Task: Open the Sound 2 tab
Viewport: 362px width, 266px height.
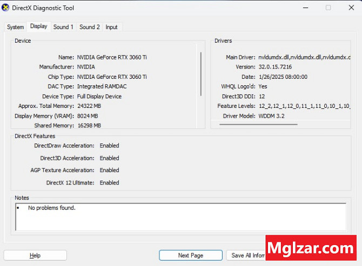Action: click(x=90, y=27)
